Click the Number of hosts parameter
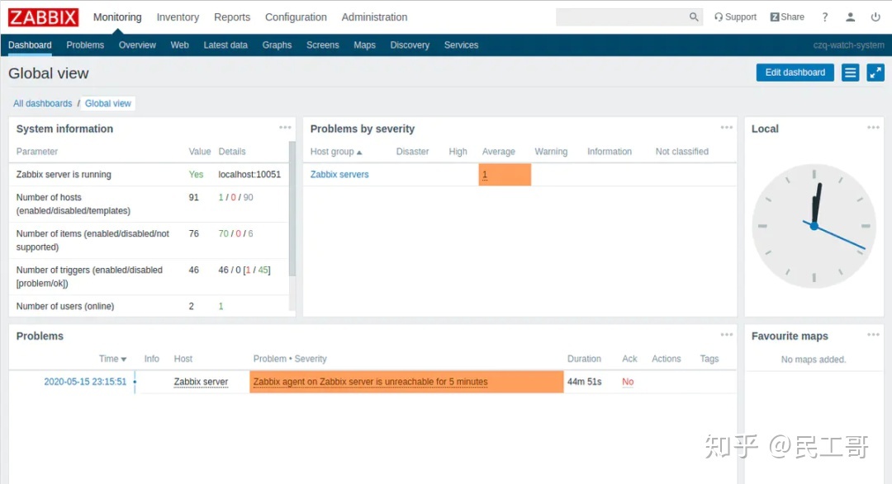The height and width of the screenshot is (484, 892). click(x=74, y=204)
